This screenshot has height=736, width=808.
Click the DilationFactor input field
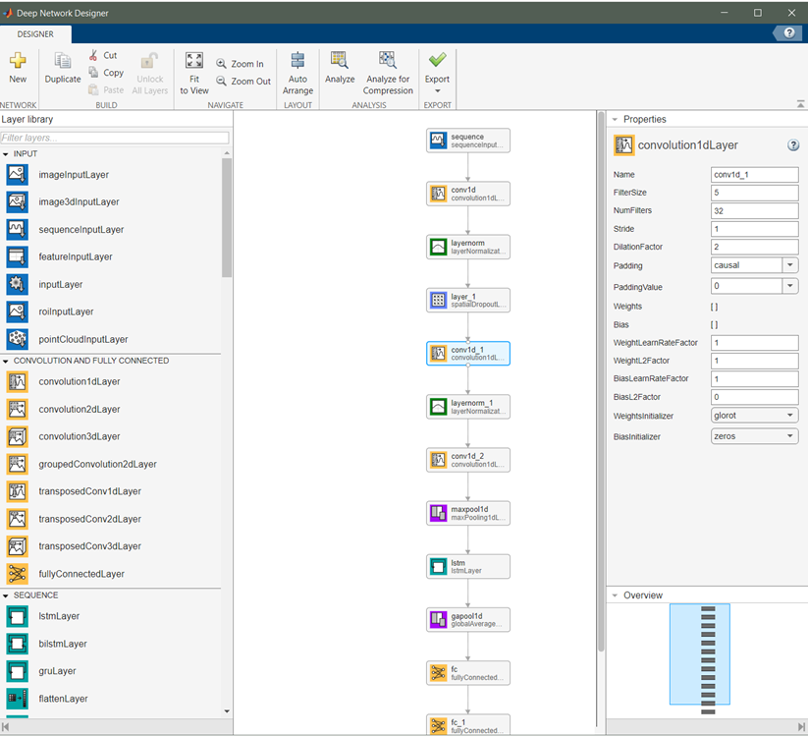(755, 247)
